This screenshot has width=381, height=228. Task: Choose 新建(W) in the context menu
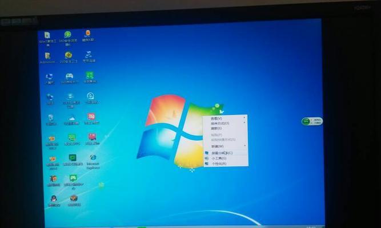pos(217,146)
